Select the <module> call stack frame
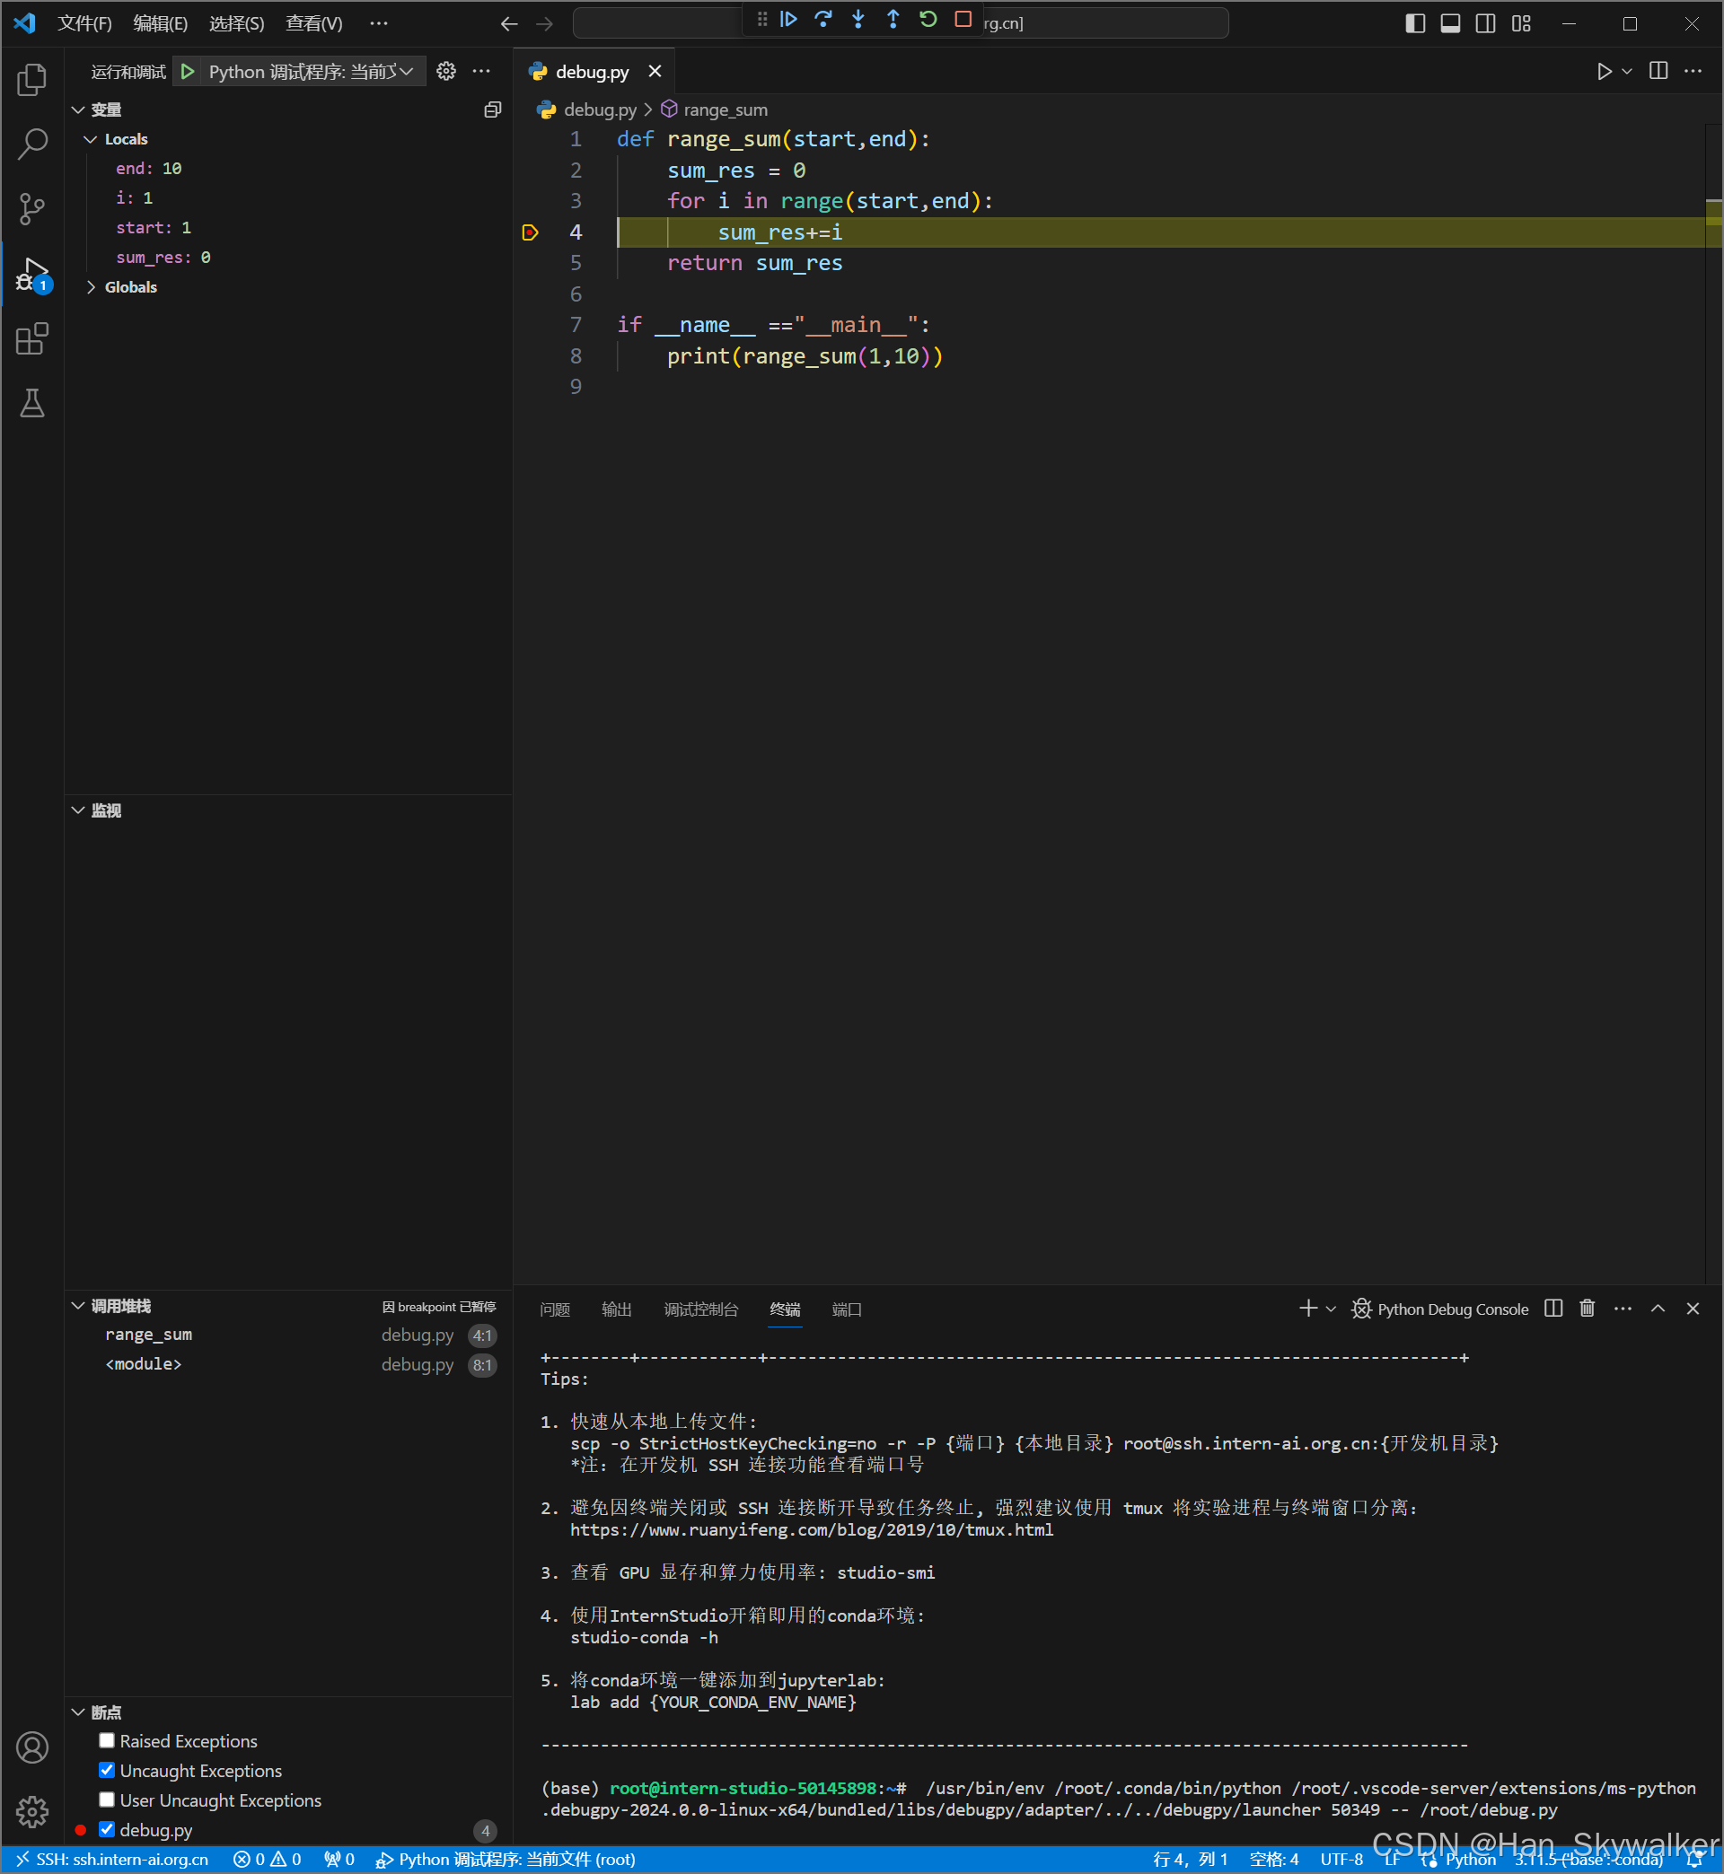Image resolution: width=1724 pixels, height=1874 pixels. 144,1364
